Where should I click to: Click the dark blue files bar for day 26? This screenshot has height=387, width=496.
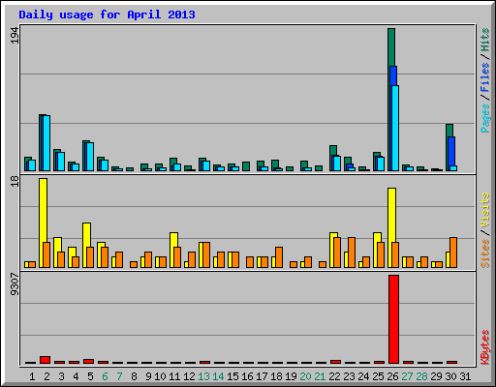click(393, 75)
